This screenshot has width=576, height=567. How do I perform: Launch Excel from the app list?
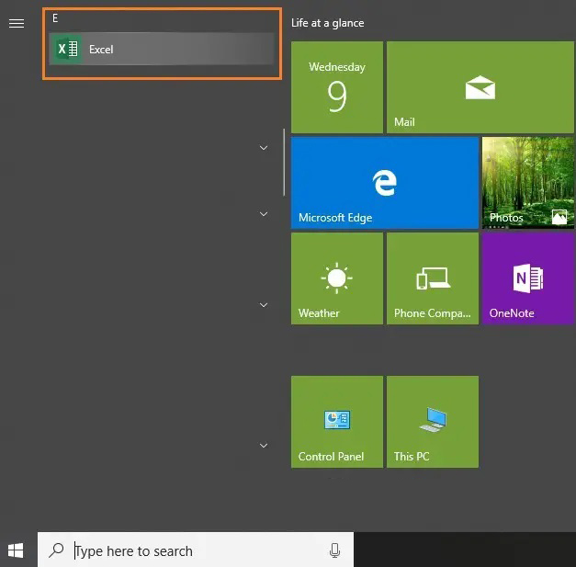(x=162, y=49)
